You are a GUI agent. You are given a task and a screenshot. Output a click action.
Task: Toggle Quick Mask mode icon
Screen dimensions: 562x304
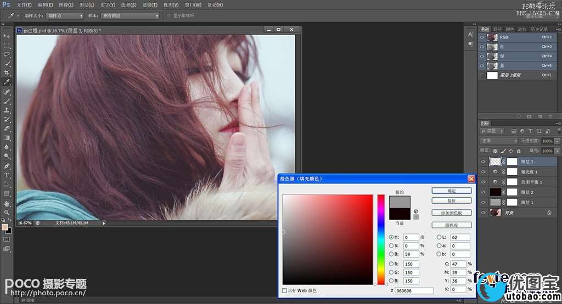pyautogui.click(x=7, y=239)
